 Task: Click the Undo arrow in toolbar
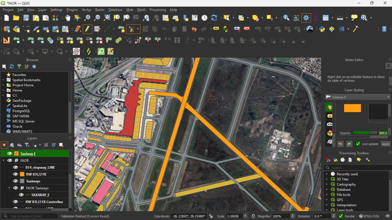[x=194, y=29]
